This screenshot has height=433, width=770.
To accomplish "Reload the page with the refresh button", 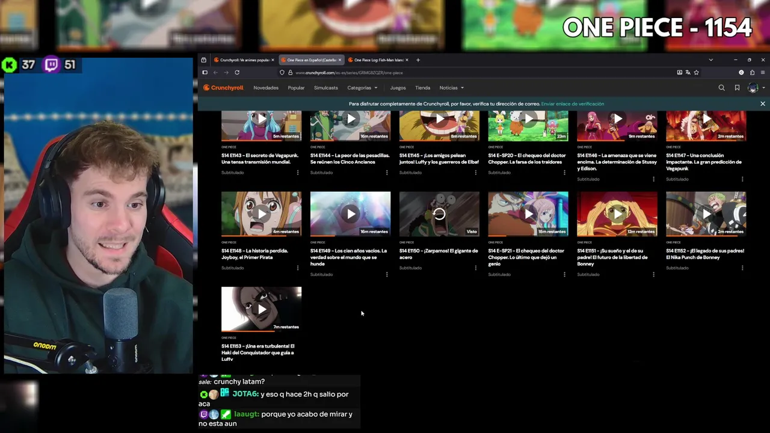I will [237, 73].
